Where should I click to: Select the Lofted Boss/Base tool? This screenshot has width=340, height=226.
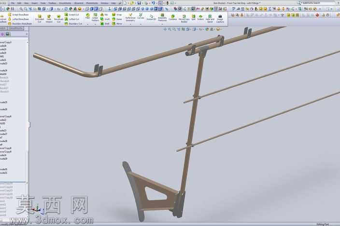coord(18,19)
